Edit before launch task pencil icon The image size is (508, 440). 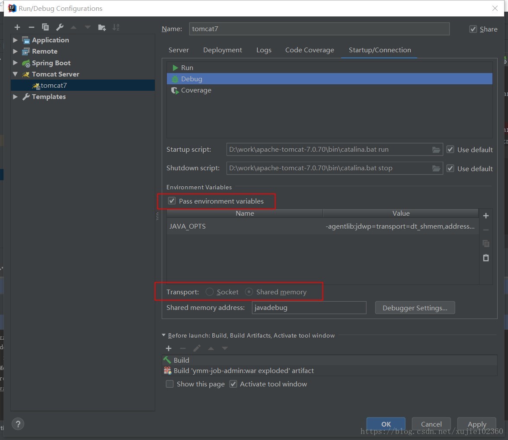(x=197, y=348)
